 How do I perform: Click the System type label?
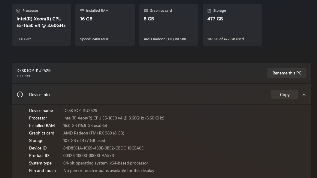(x=40, y=163)
